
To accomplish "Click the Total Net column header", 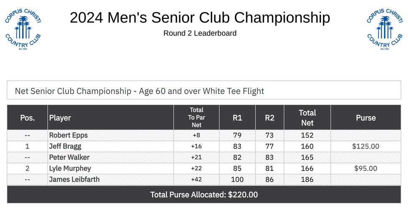I will [x=307, y=117].
